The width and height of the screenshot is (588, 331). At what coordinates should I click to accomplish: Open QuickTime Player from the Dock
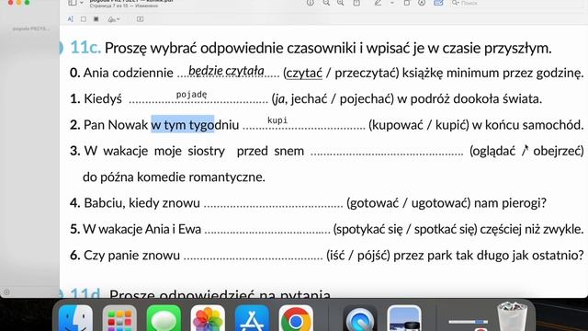360,318
